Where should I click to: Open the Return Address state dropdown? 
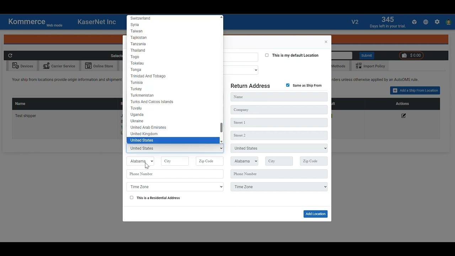tap(244, 161)
